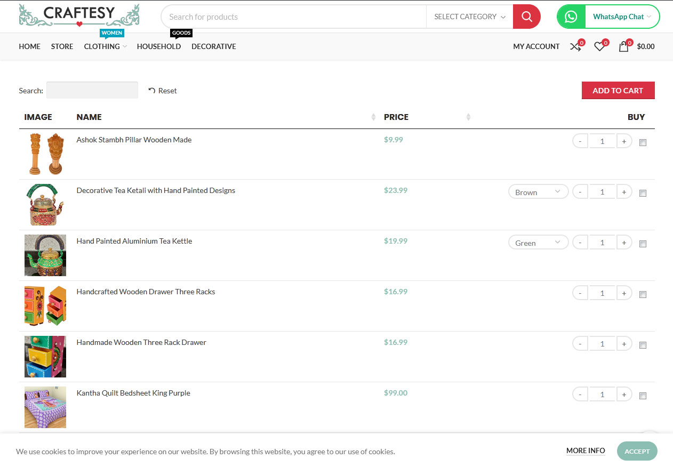Increase quantity for Handmade Wooden Three Rack Drawer
Screen dimensions: 673x467
click(624, 344)
